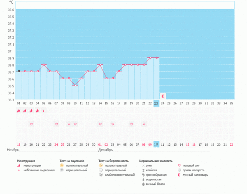Click the first temperature point on day 01
This screenshot has width=247, height=194.
[19, 71]
